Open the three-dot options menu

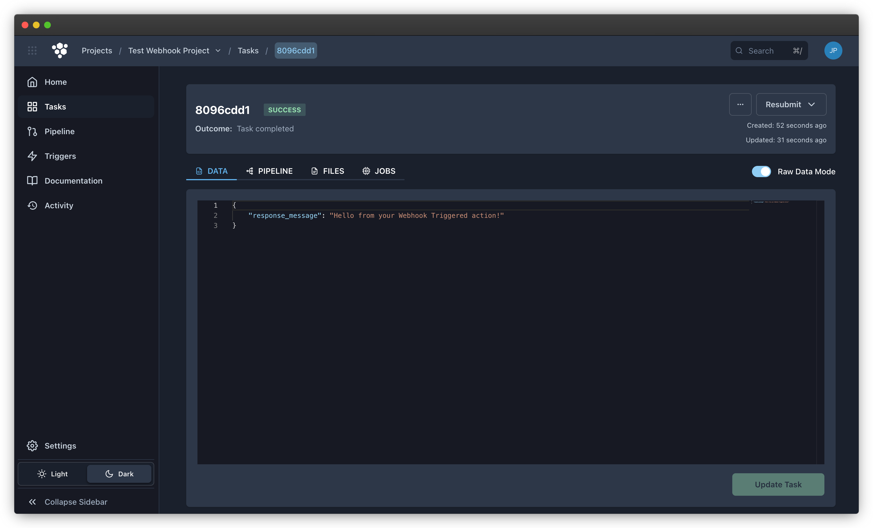point(740,104)
